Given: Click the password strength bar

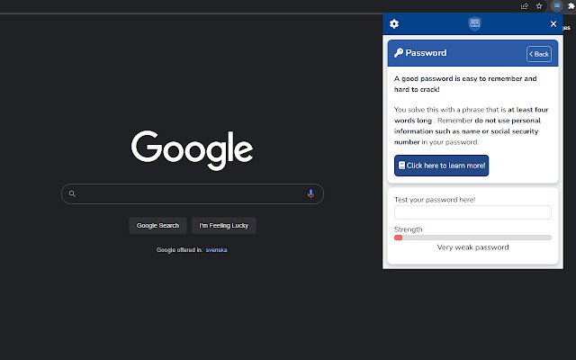Looking at the screenshot, I should coord(472,238).
